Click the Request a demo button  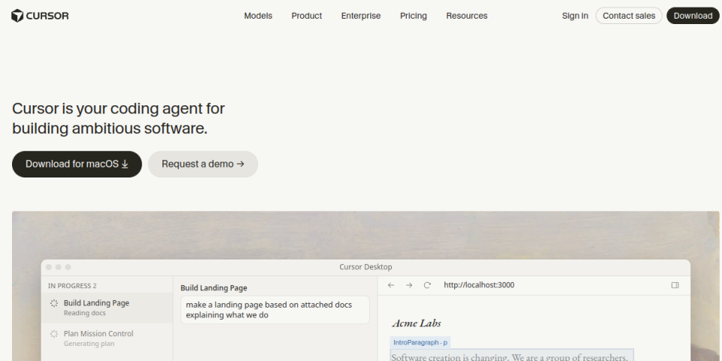coord(202,164)
